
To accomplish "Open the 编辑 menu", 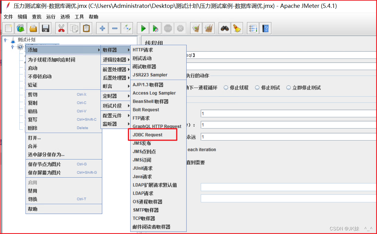I will pyautogui.click(x=22, y=17).
